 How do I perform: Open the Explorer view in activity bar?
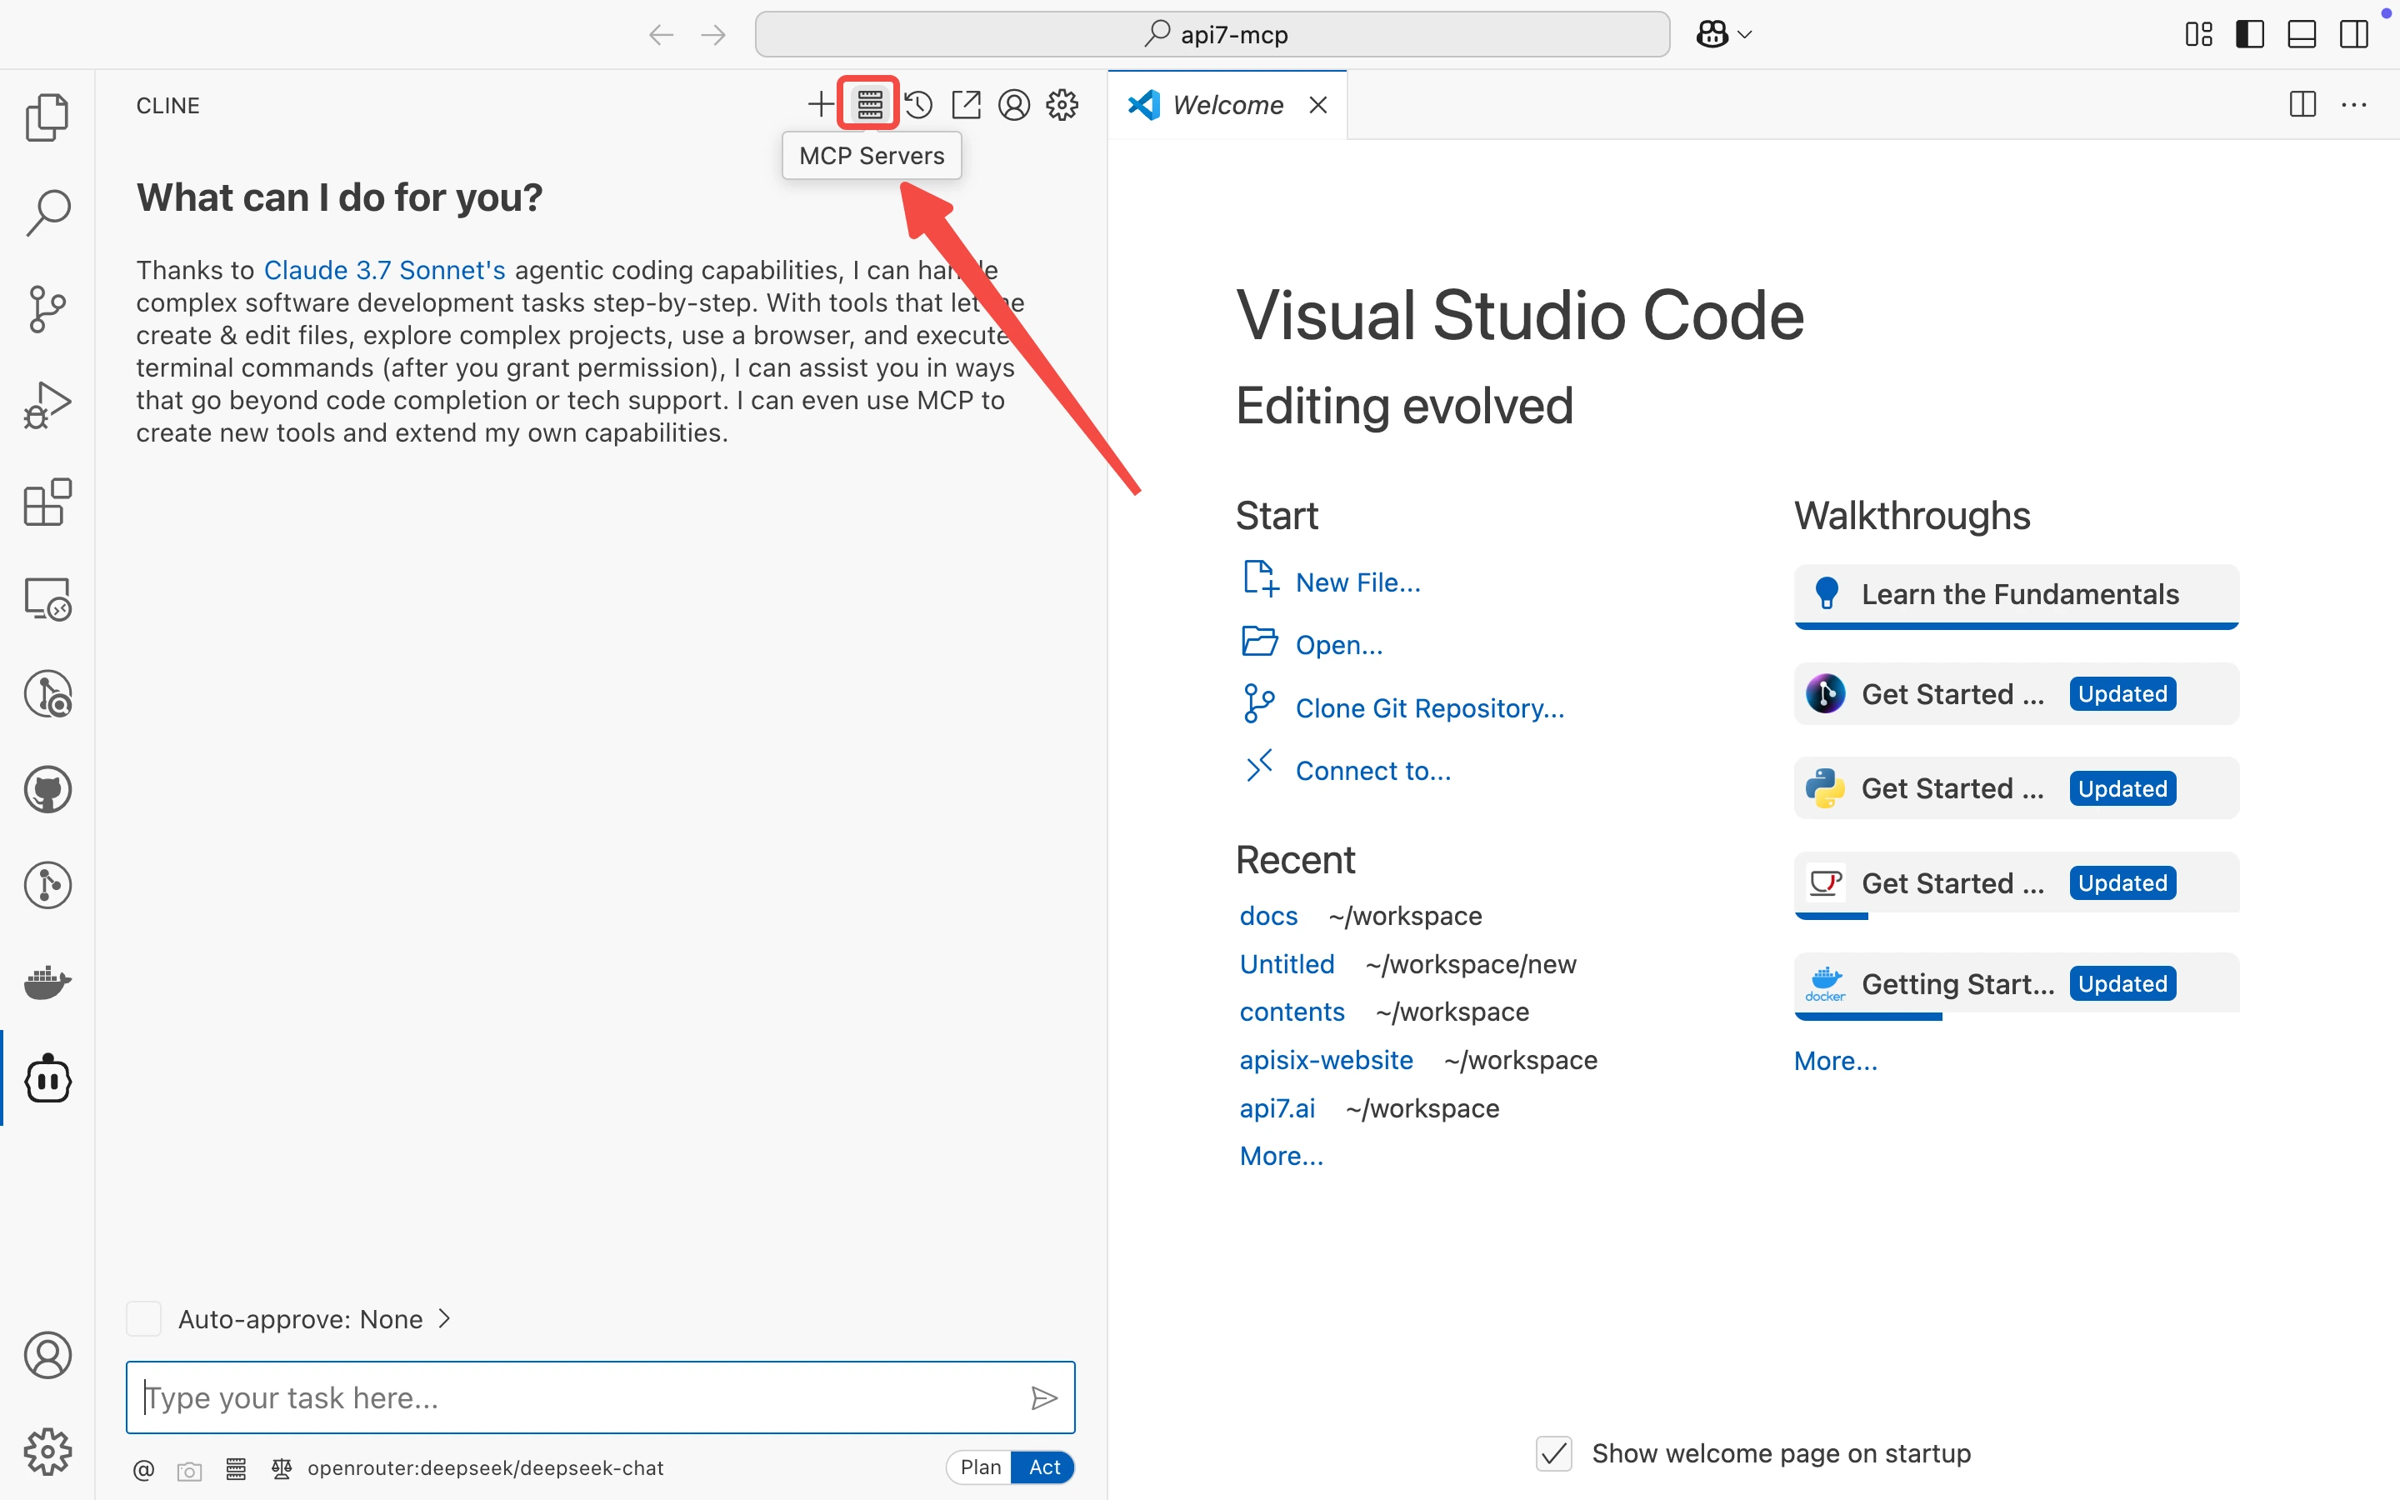47,117
